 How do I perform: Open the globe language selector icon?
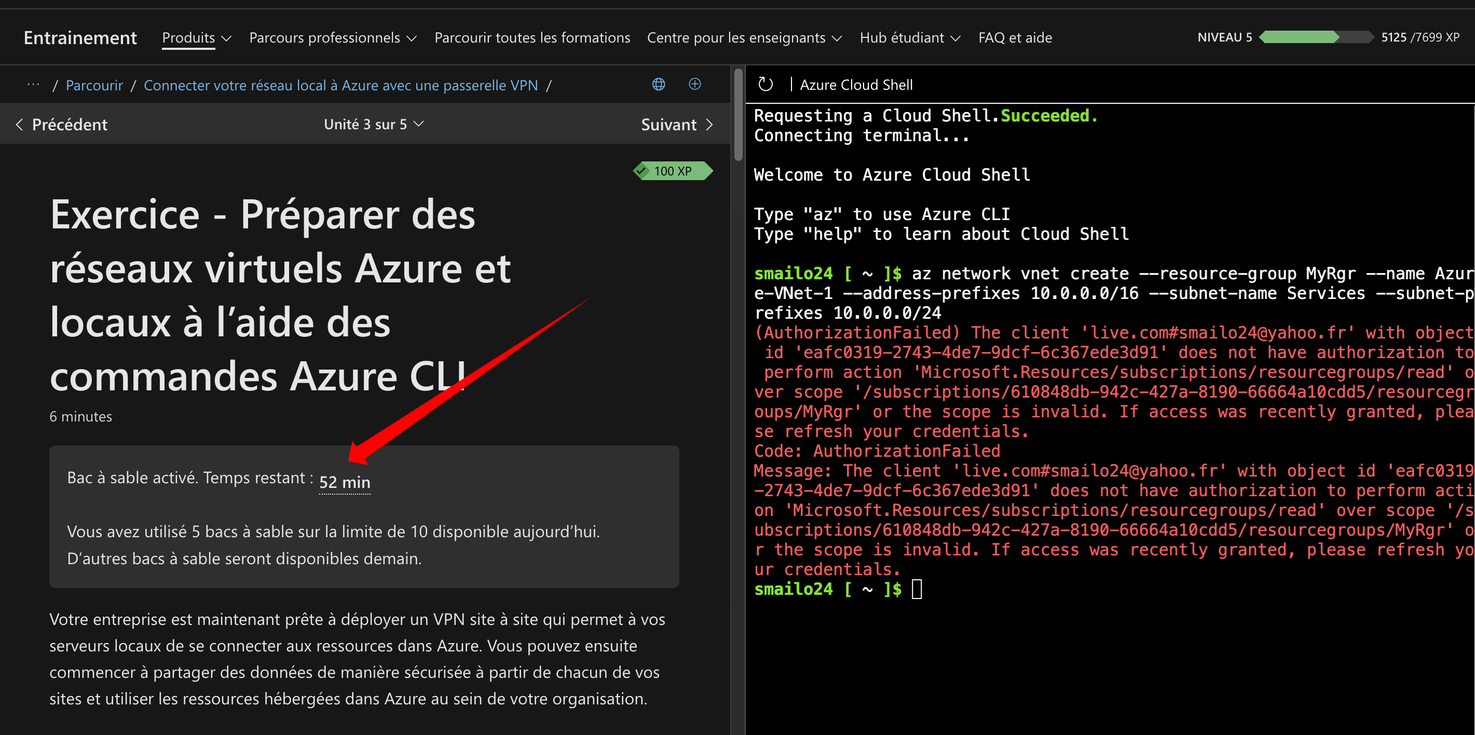click(659, 84)
